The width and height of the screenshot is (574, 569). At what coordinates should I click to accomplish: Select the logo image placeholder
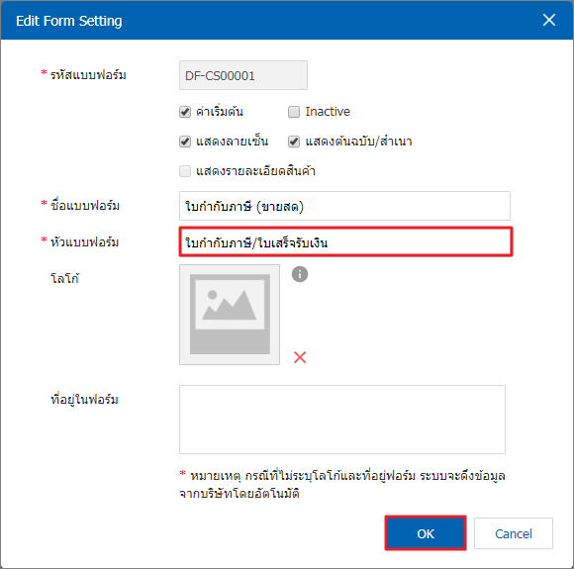click(x=230, y=315)
